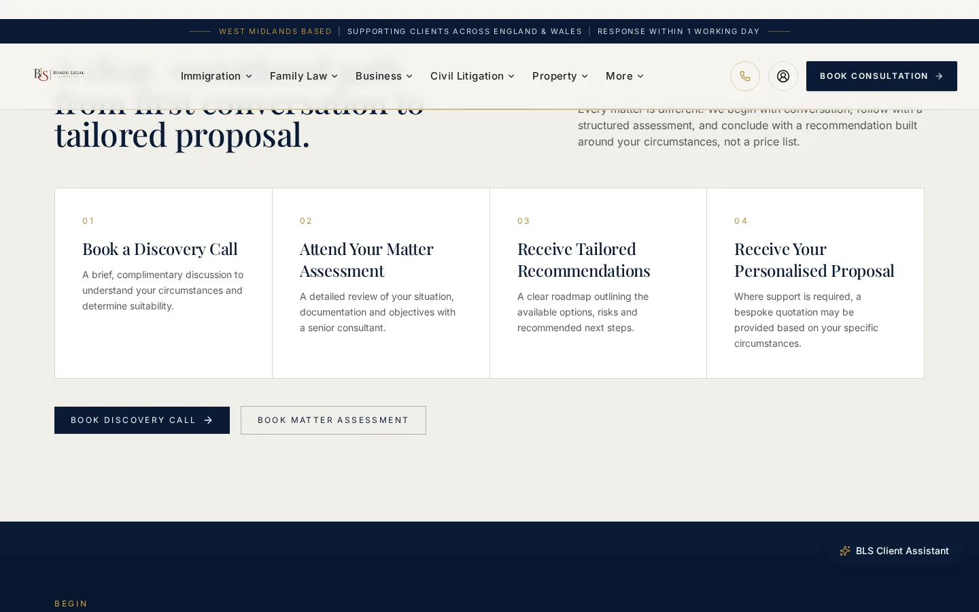Click Response Within 1 Working Day text
Screen dimensions: 979x612
pyautogui.click(x=679, y=31)
